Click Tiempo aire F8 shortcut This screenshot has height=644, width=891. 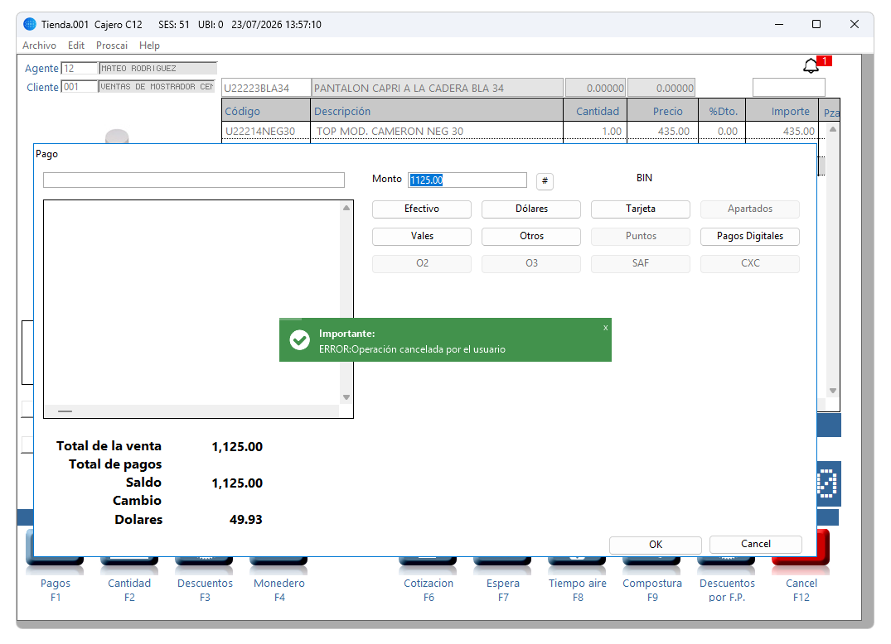tap(578, 590)
